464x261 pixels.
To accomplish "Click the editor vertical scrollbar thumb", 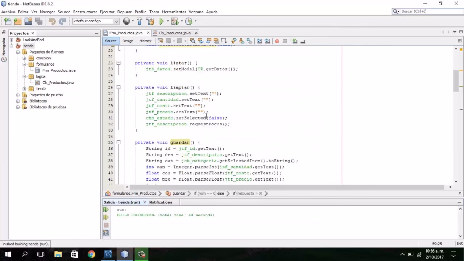I will 456,80.
